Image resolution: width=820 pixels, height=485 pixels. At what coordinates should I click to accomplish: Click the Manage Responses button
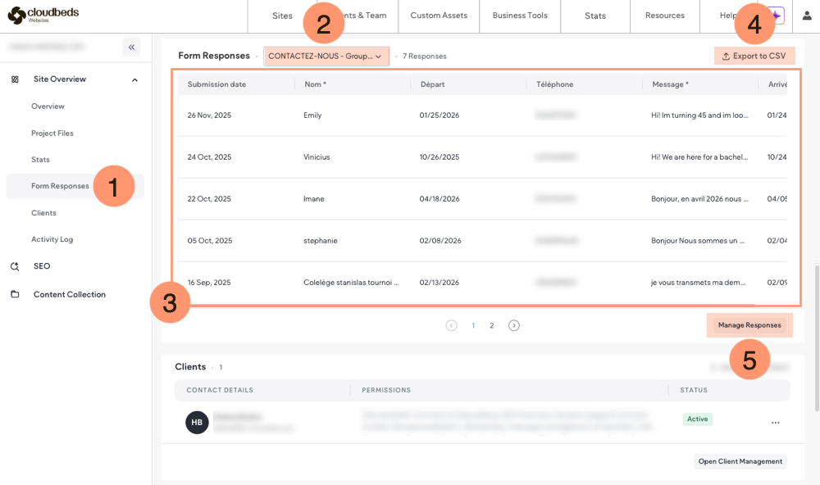pos(749,325)
